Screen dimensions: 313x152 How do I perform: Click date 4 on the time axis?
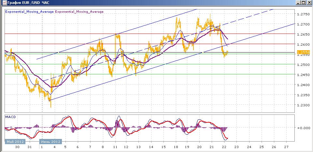pyautogui.click(x=54, y=147)
